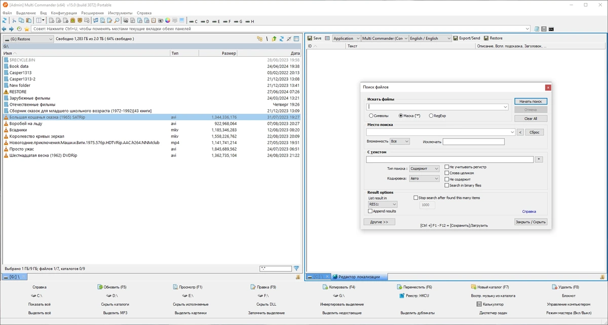608x325 pixels.
Task: Tick the Не содержит checkbox
Action: [446, 179]
